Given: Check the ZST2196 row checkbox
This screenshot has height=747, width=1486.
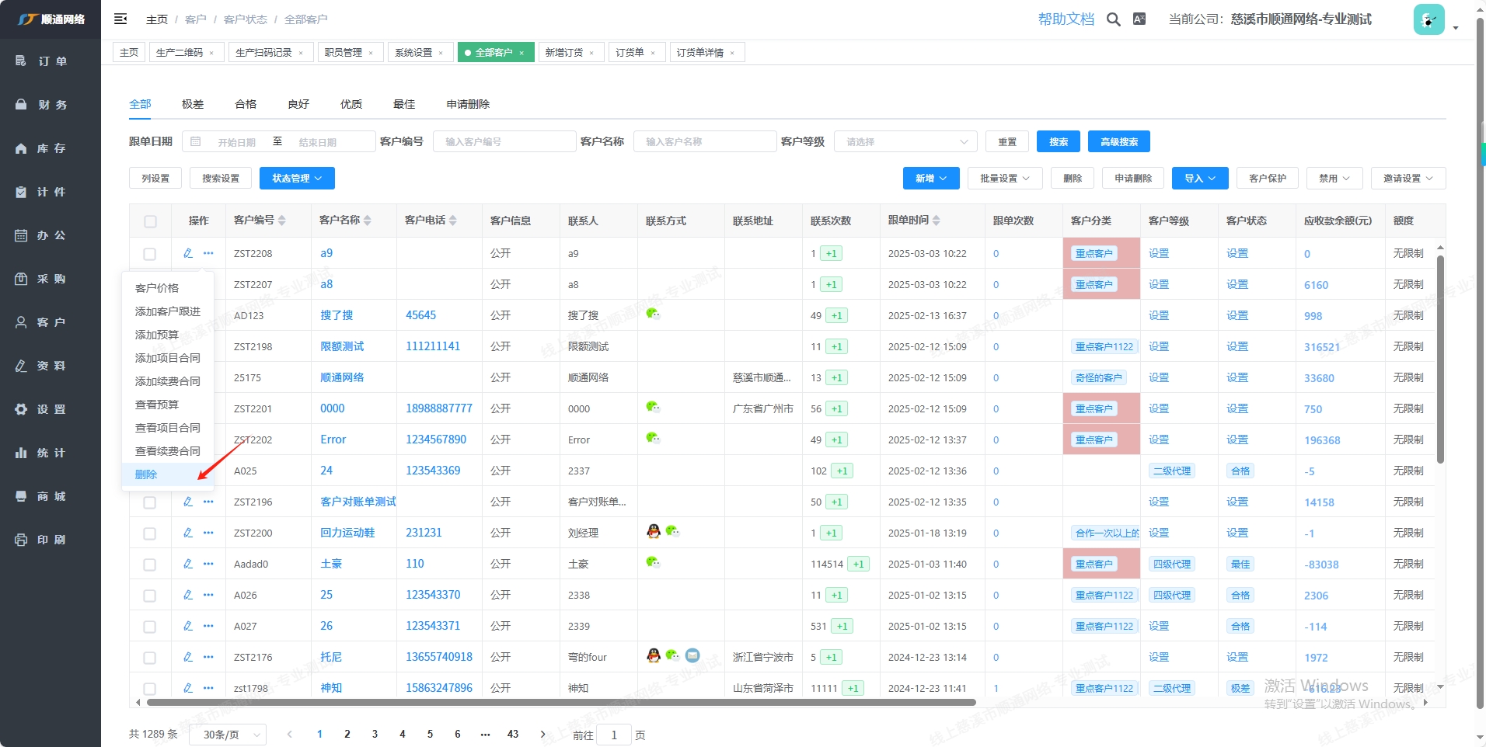Looking at the screenshot, I should tap(150, 502).
